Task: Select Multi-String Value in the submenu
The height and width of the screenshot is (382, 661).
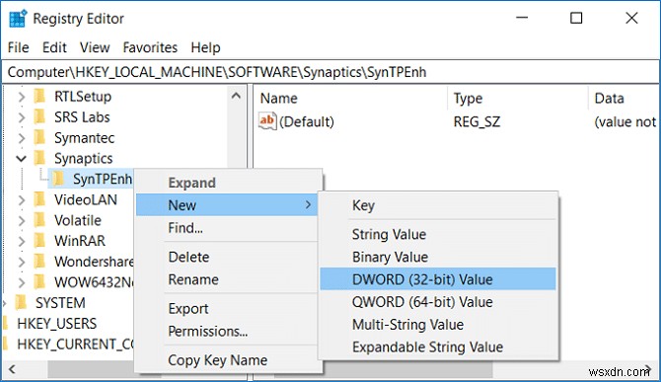Action: [x=438, y=324]
